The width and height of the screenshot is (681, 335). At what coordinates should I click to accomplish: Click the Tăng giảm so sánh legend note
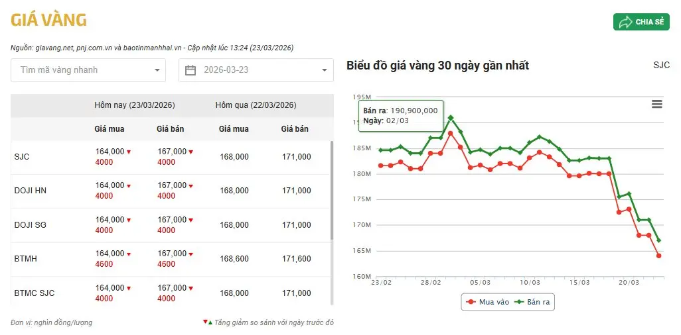click(x=268, y=322)
